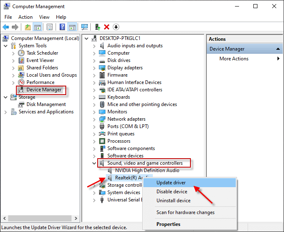The image size is (284, 232).
Task: Select Task Scheduler in the console tree
Action: 42,53
